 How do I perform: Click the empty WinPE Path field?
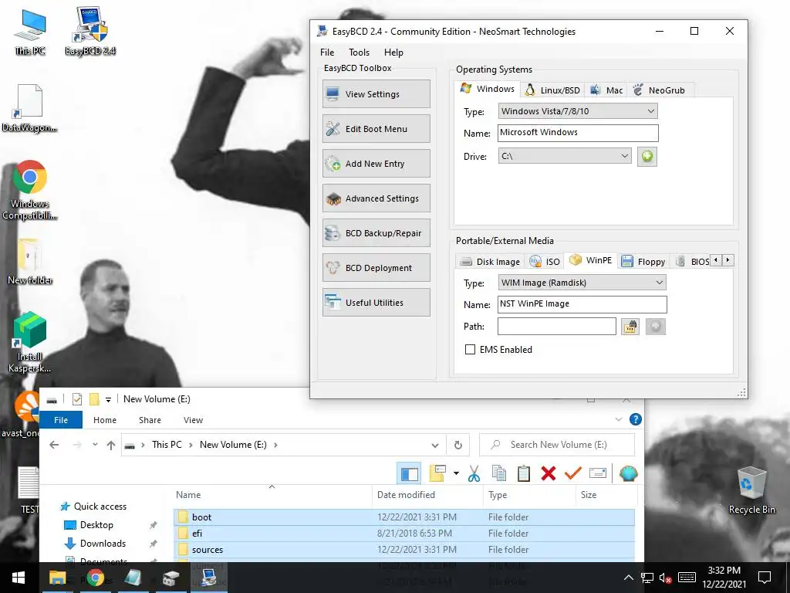[x=557, y=327]
